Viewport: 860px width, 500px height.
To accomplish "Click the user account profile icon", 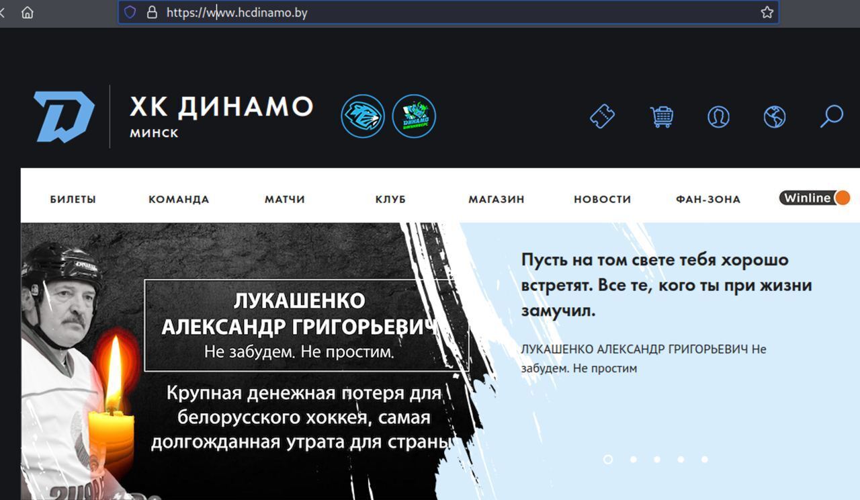I will tap(718, 116).
